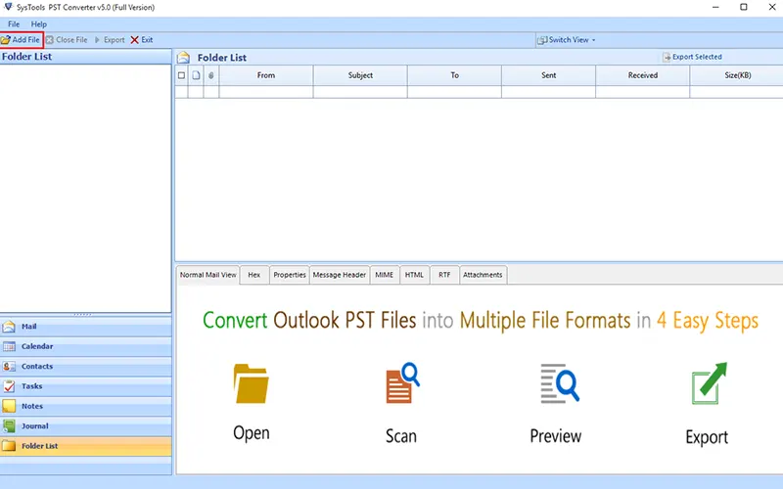Sort by the Size(KB) column header
Image resolution: width=783 pixels, height=489 pixels.
737,75
